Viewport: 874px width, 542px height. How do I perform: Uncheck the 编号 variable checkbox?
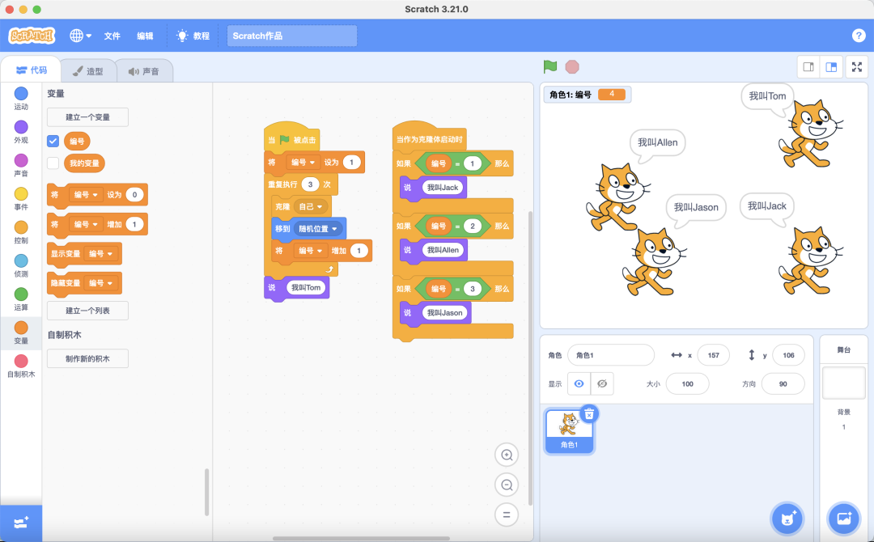coord(53,141)
